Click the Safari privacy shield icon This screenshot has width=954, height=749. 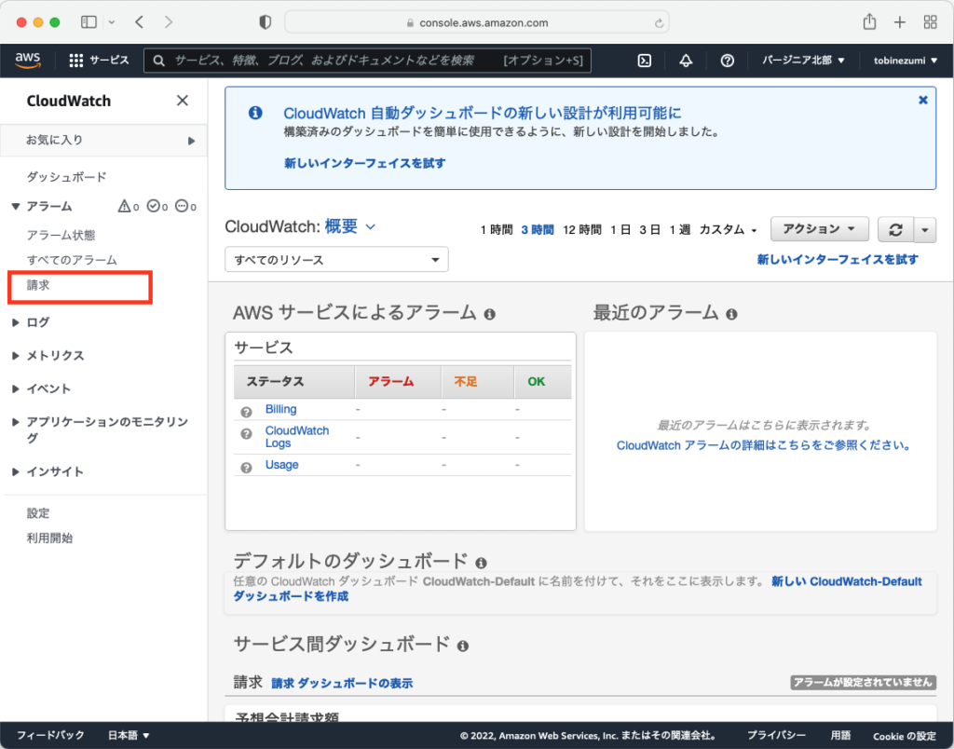(x=266, y=22)
